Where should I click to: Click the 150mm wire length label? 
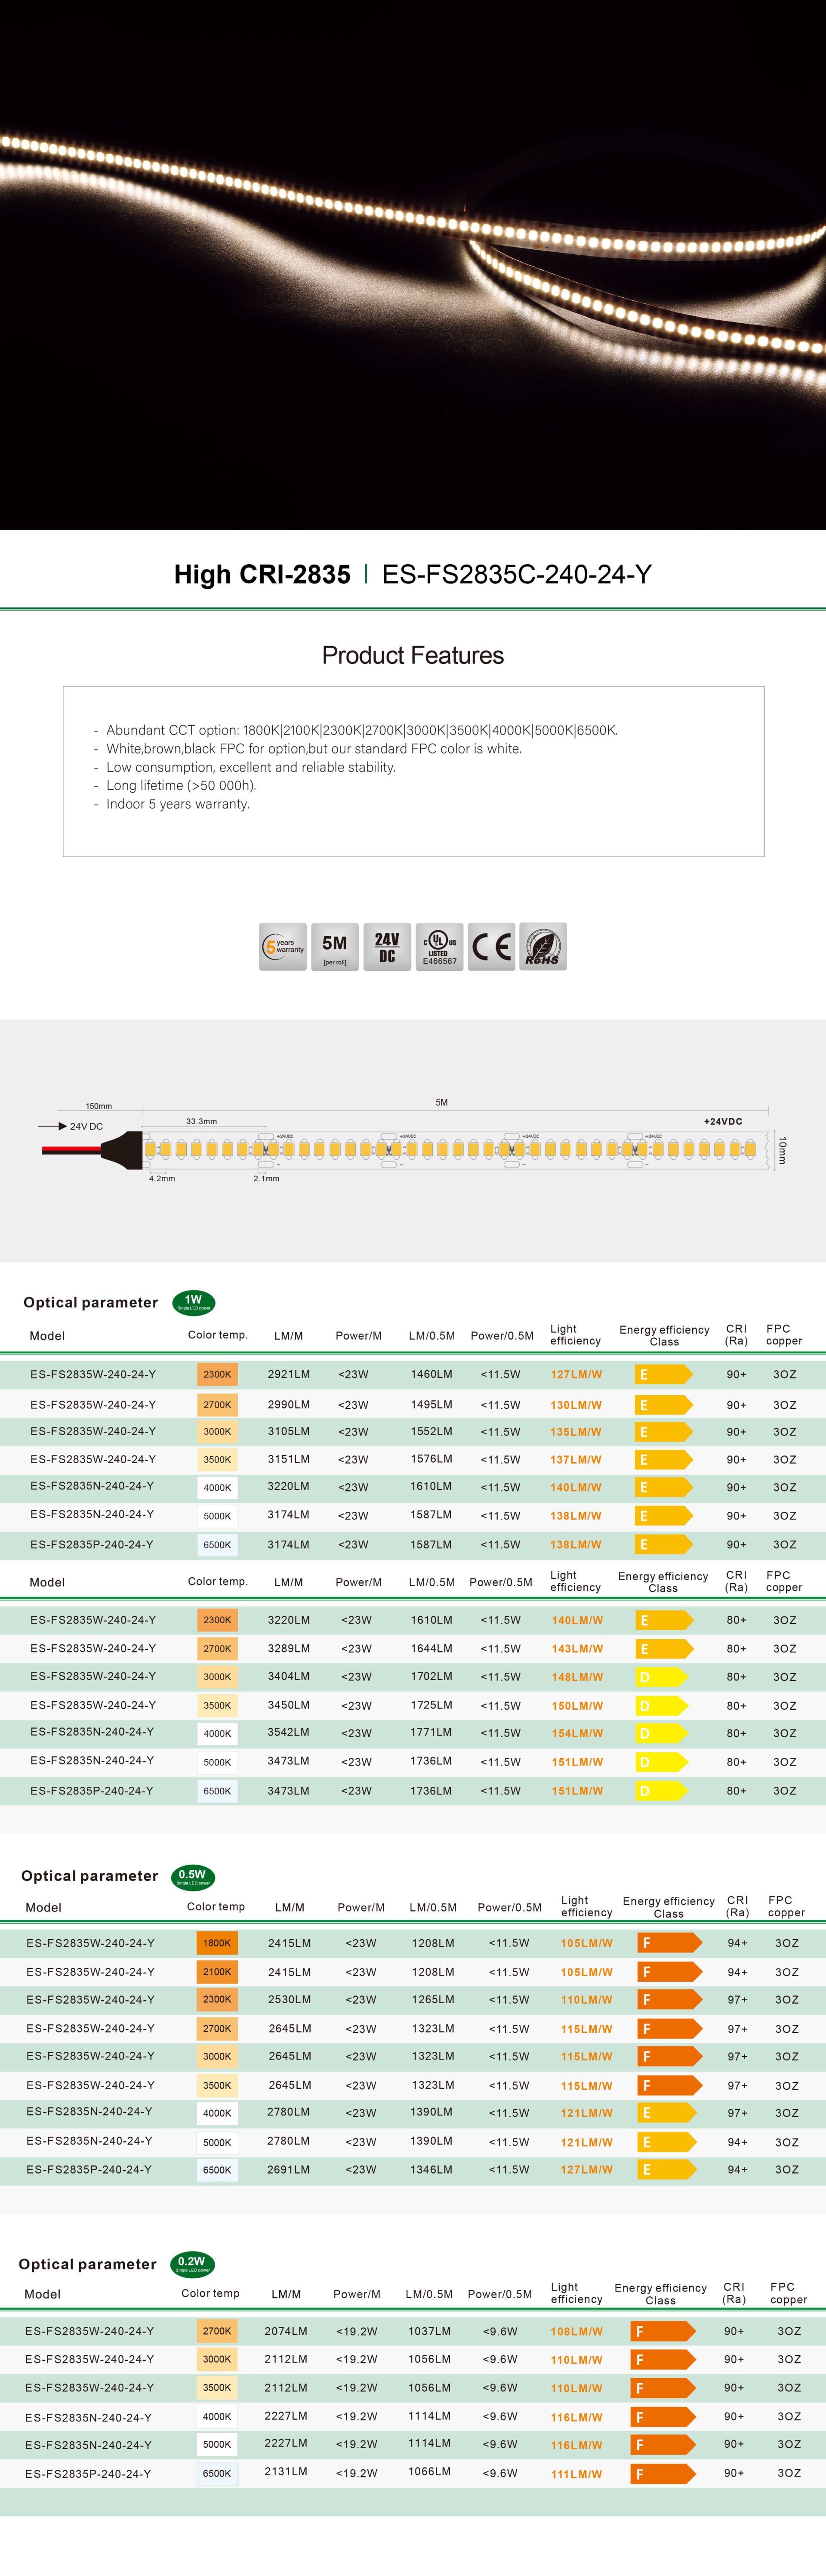click(99, 1106)
